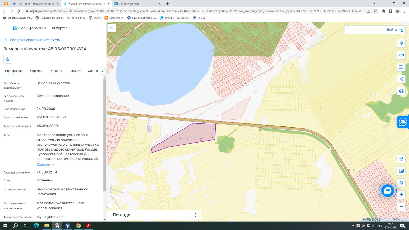409x230 pixels.
Task: Open map layers panel
Action: click(x=401, y=43)
